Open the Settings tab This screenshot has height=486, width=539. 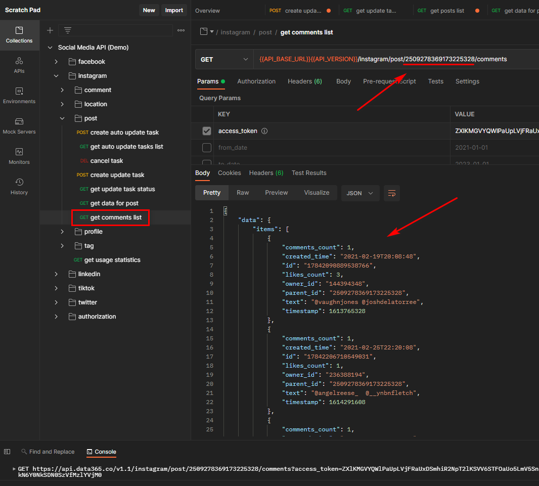click(467, 81)
